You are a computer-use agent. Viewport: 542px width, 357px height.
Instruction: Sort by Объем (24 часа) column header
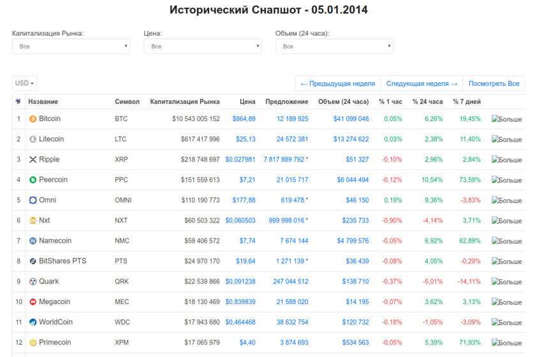pos(343,102)
